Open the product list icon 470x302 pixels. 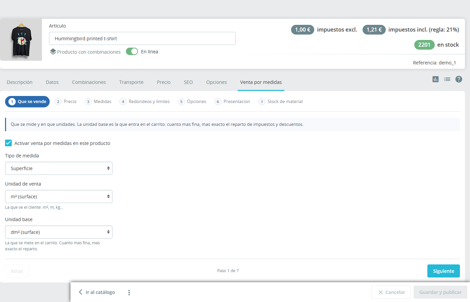447,79
